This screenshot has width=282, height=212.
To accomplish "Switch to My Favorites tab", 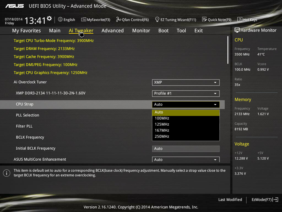I will (x=26, y=31).
